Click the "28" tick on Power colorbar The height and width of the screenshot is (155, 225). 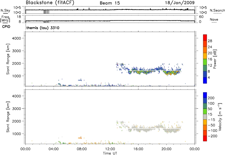click(210, 41)
